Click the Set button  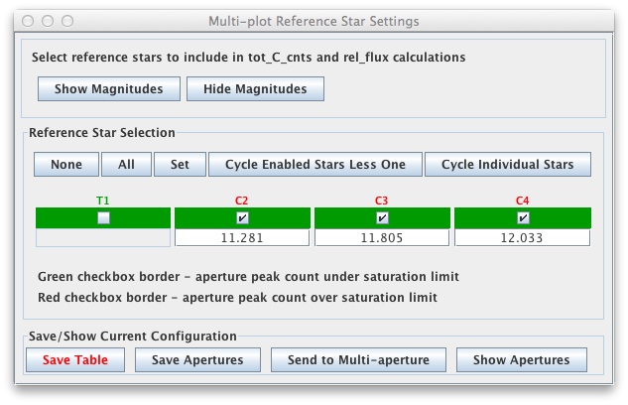[180, 165]
